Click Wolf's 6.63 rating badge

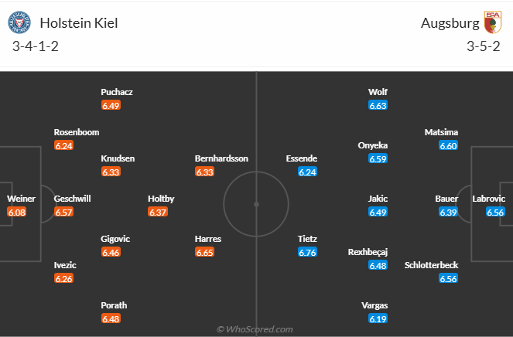pyautogui.click(x=378, y=105)
